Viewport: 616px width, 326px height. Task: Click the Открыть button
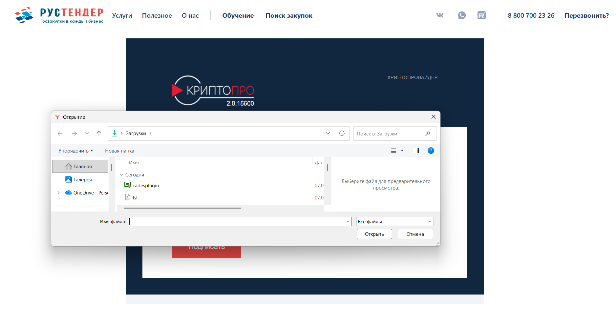[x=374, y=234]
